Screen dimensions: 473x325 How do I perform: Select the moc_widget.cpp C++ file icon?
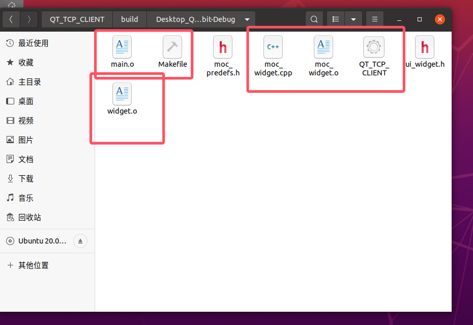pos(273,47)
